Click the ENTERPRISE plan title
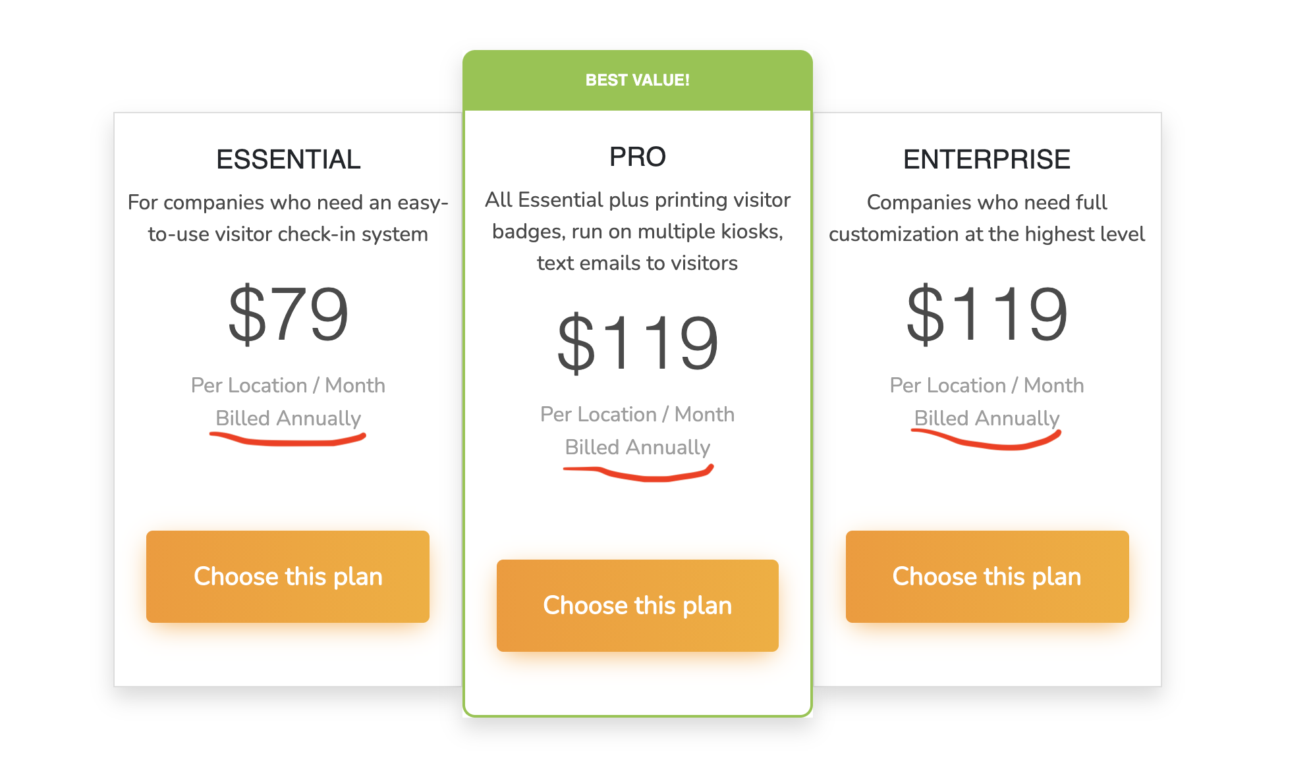The image size is (1311, 765). [987, 159]
